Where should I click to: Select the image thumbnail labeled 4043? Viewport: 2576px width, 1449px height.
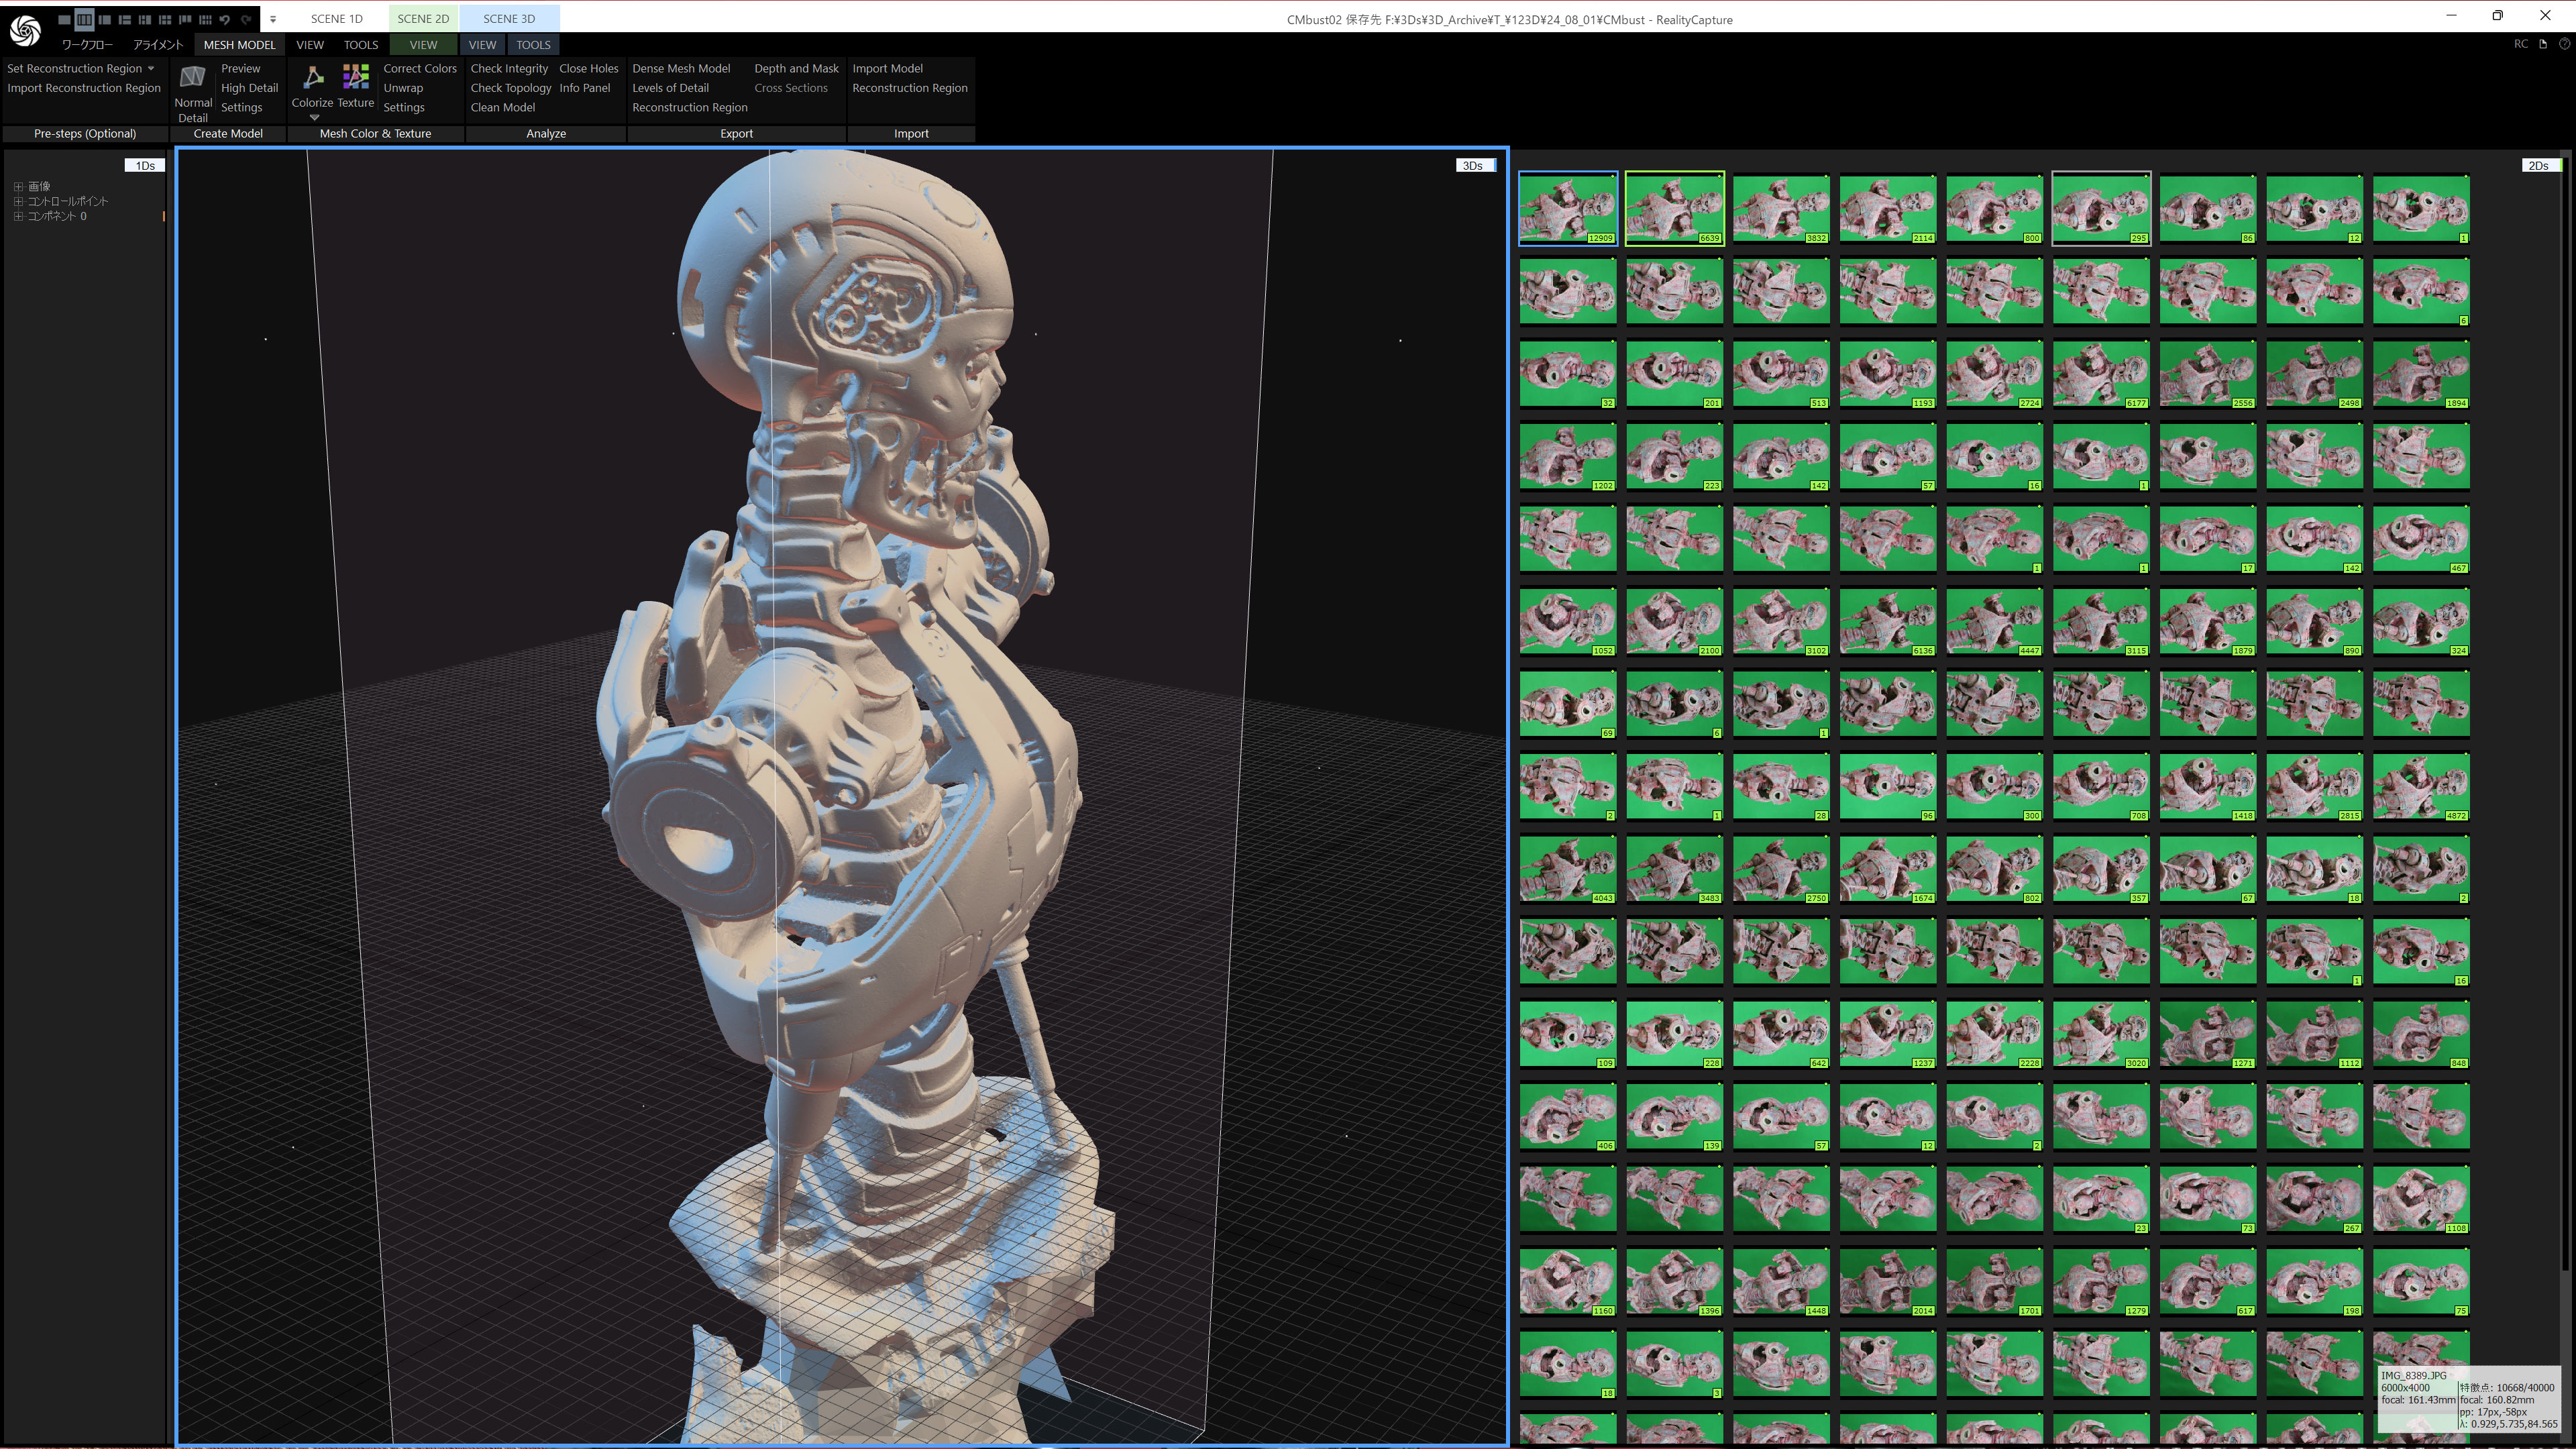pos(1567,869)
